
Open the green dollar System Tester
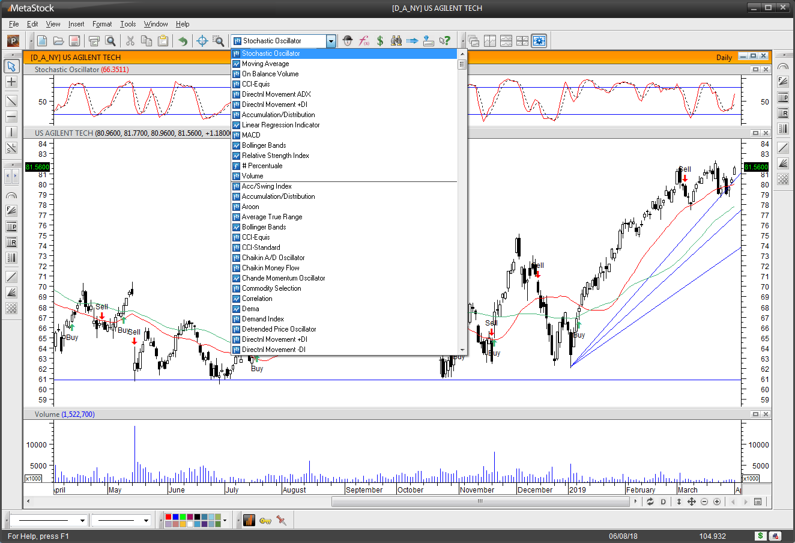[380, 41]
